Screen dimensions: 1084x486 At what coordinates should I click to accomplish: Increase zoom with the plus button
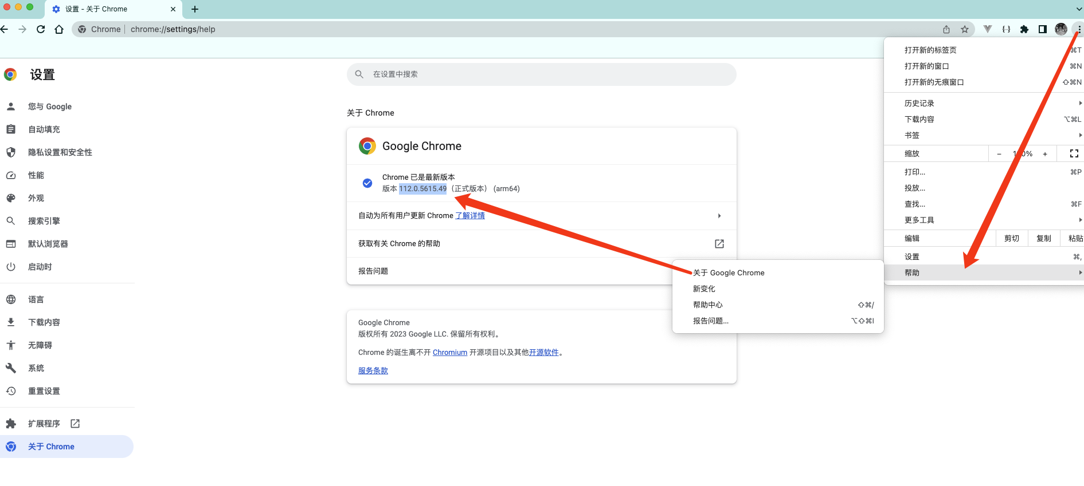tap(1045, 154)
